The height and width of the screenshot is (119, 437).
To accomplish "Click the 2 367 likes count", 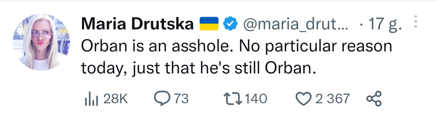I will (x=333, y=99).
